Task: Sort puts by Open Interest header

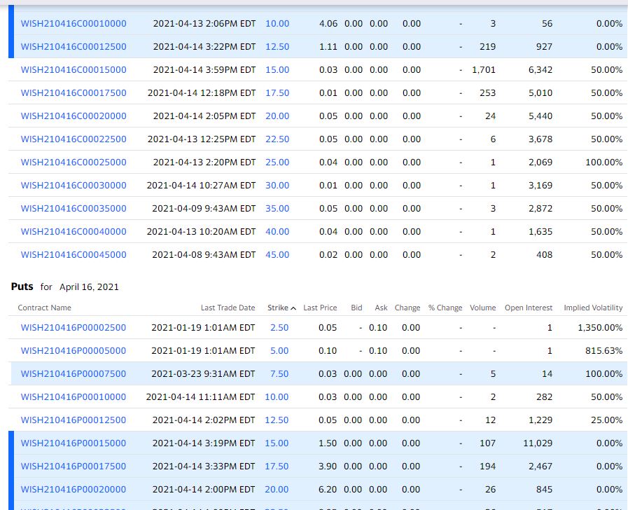Action: [x=529, y=308]
